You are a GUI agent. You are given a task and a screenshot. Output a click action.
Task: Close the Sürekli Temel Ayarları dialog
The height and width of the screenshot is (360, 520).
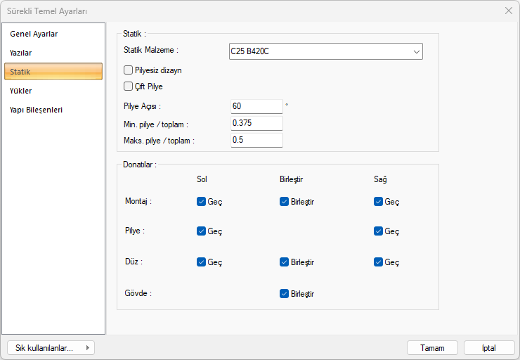point(508,11)
